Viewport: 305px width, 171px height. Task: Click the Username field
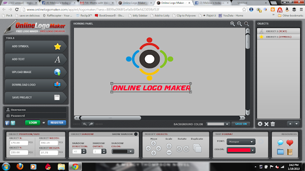pos(36,110)
